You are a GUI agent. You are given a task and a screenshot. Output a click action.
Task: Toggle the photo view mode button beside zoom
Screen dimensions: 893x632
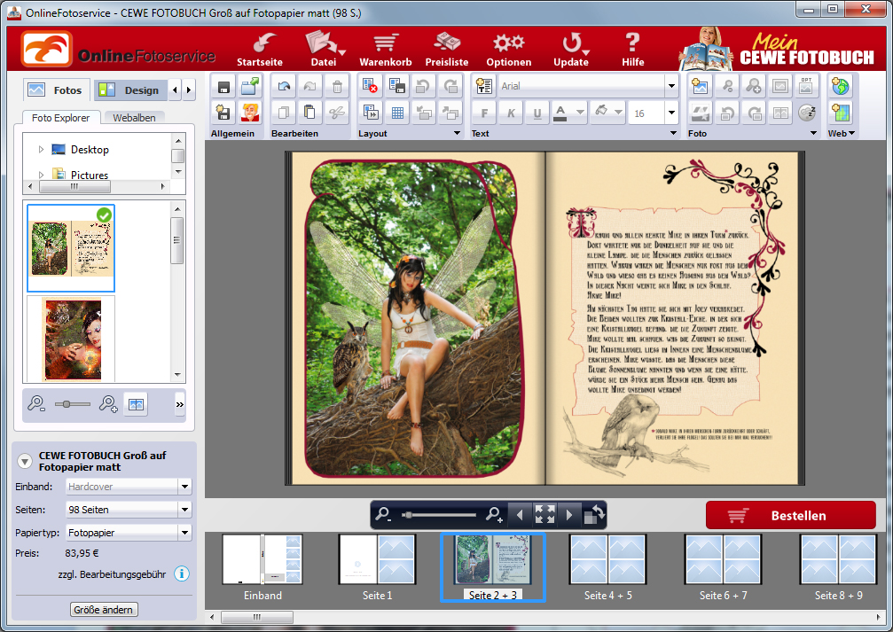tap(136, 404)
